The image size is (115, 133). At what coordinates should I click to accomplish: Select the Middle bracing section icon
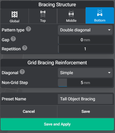[71, 14]
